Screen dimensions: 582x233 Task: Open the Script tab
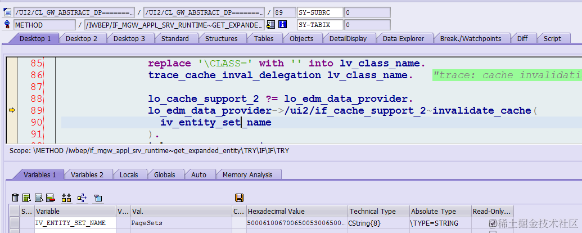coord(552,38)
